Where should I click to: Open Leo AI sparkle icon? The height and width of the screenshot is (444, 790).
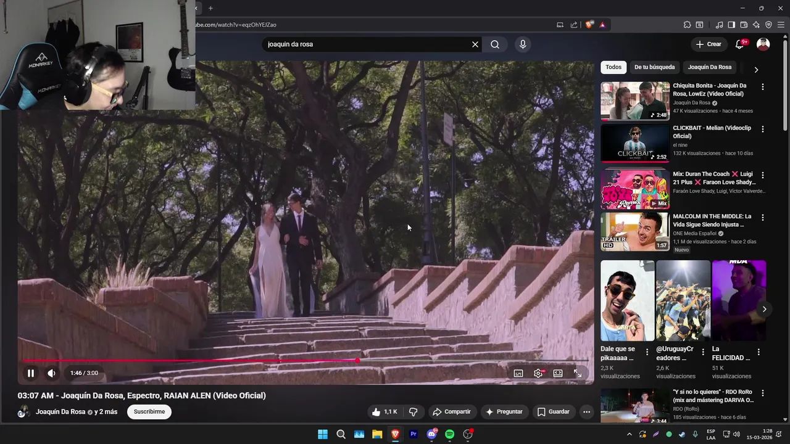(x=756, y=25)
